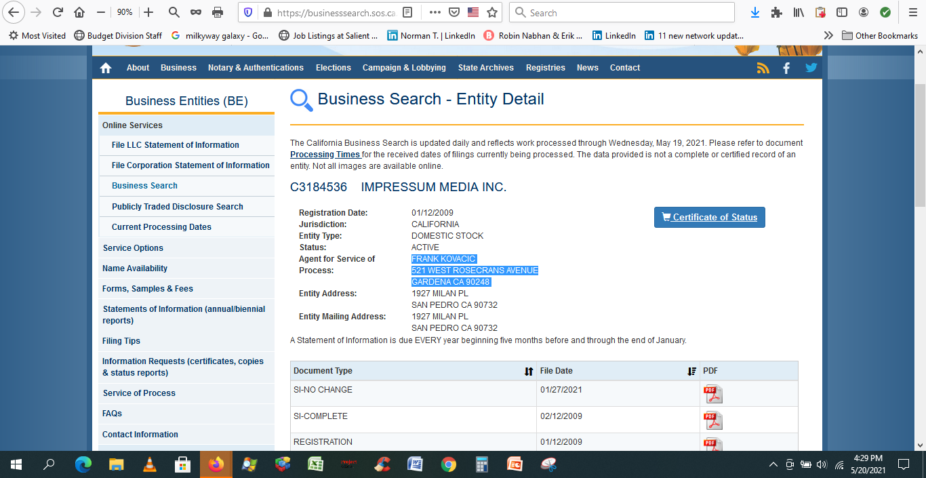This screenshot has height=478, width=926.
Task: Click the Certificate of Status button
Action: tap(709, 217)
